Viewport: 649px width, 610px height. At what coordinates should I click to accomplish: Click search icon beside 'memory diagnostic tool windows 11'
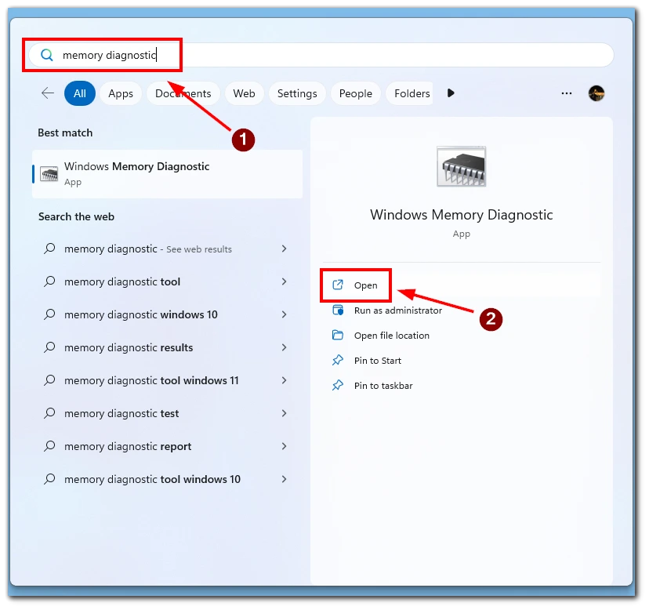[x=49, y=380]
